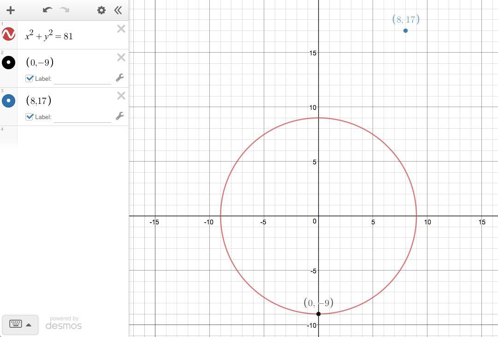This screenshot has height=337, width=498.
Task: Click label text field for (0,-9)
Action: click(x=83, y=79)
